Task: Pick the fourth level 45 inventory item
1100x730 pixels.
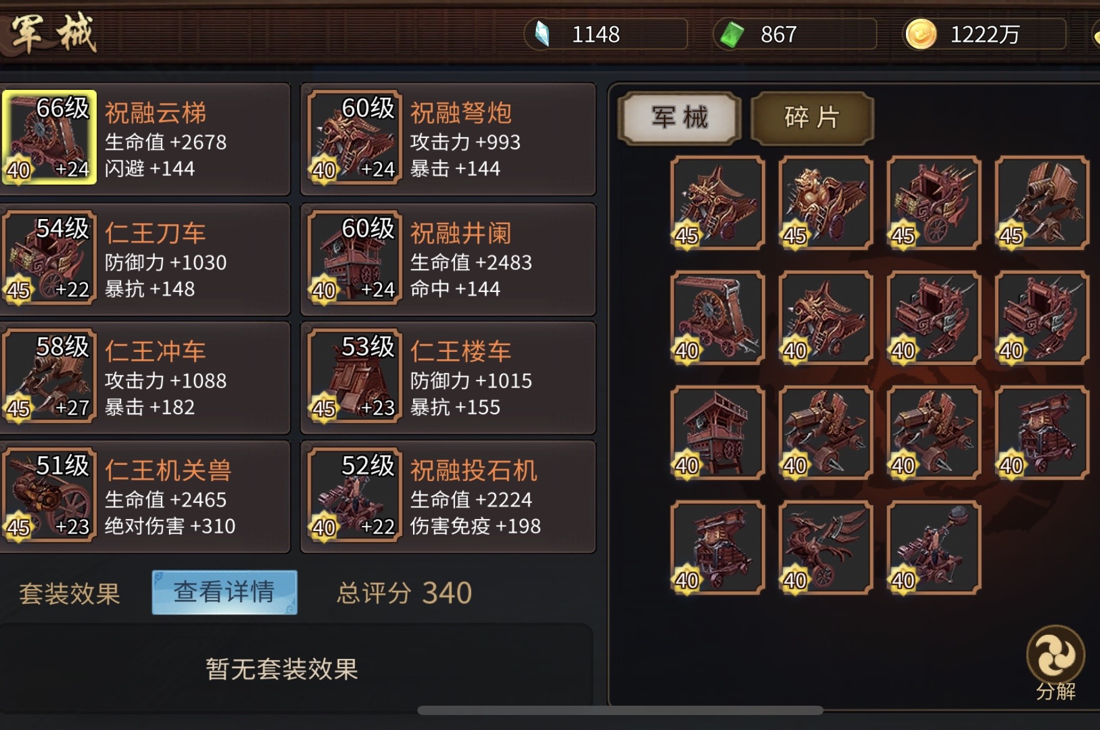Action: point(1042,203)
